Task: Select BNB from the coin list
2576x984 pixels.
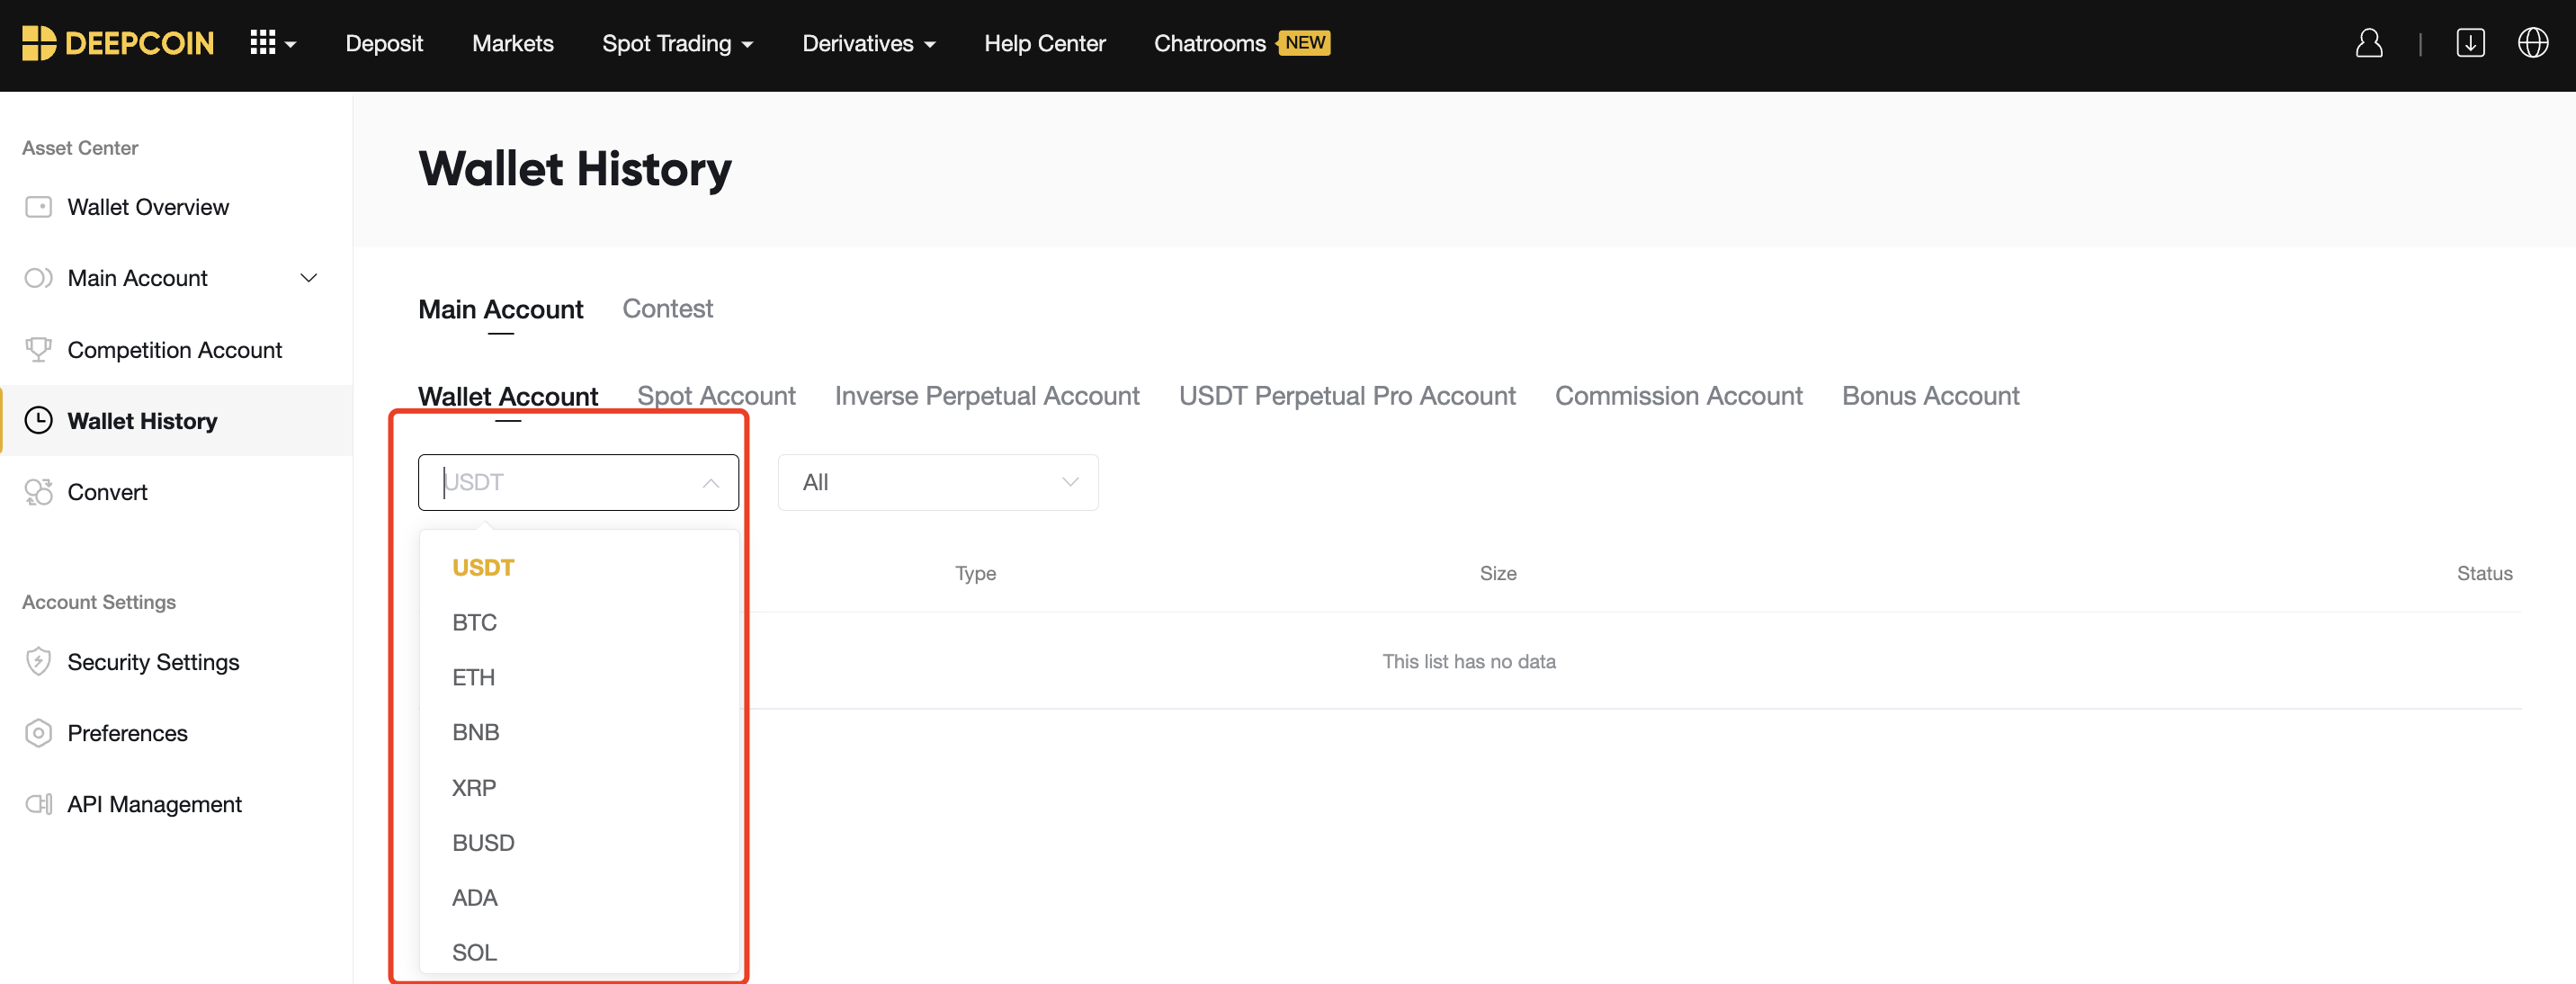Action: click(x=579, y=732)
